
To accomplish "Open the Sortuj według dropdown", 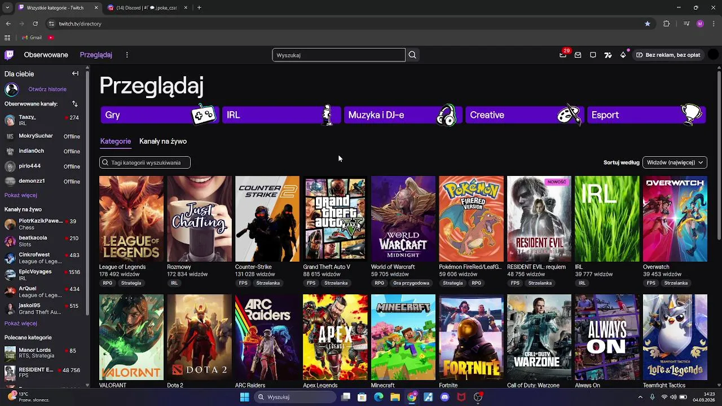I will point(675,162).
